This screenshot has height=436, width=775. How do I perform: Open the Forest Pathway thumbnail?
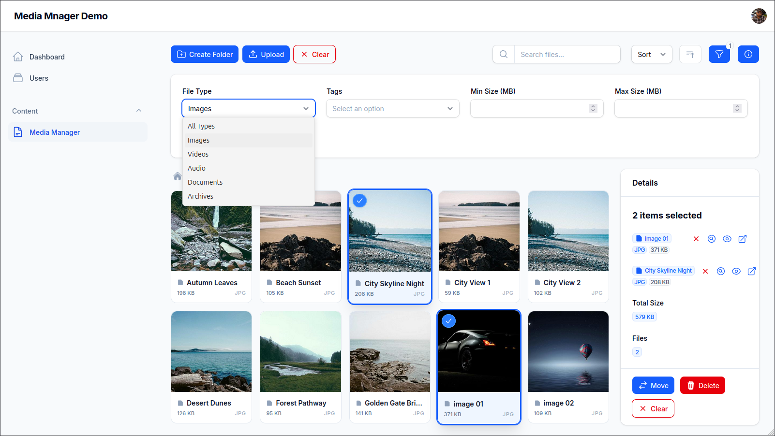pos(300,351)
